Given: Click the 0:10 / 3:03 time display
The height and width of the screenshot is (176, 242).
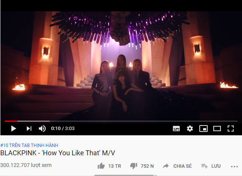Looking at the screenshot, I should coord(63,129).
